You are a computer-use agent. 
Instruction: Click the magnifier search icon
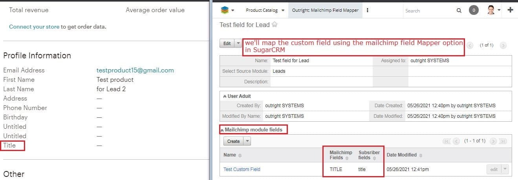[459, 11]
